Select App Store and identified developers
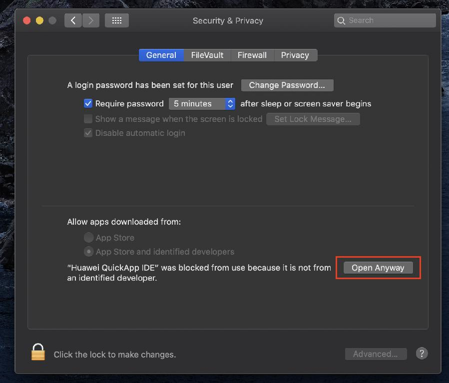Image resolution: width=449 pixels, height=383 pixels. pyautogui.click(x=88, y=252)
